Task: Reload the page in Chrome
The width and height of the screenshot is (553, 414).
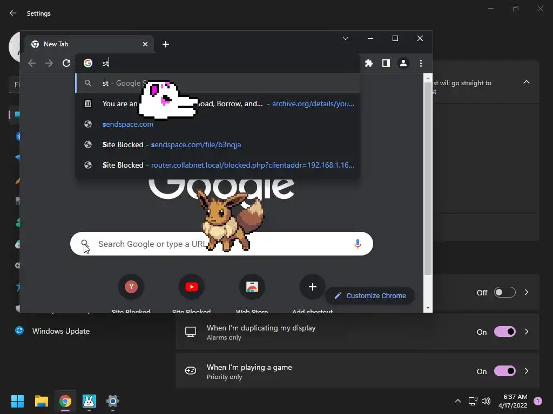Action: pos(66,63)
